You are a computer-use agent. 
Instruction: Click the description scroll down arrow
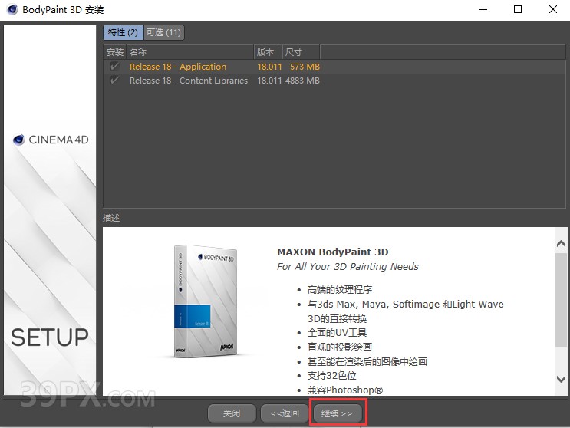click(562, 379)
